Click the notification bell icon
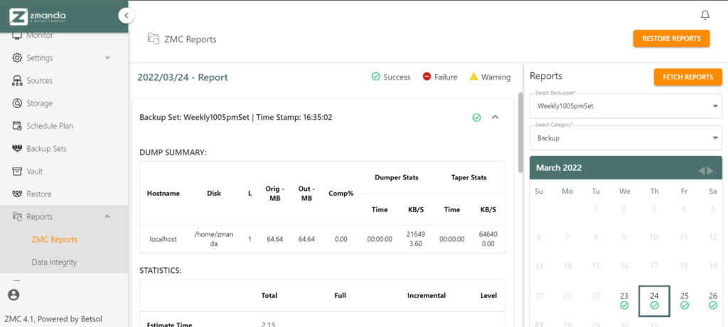 pos(705,15)
